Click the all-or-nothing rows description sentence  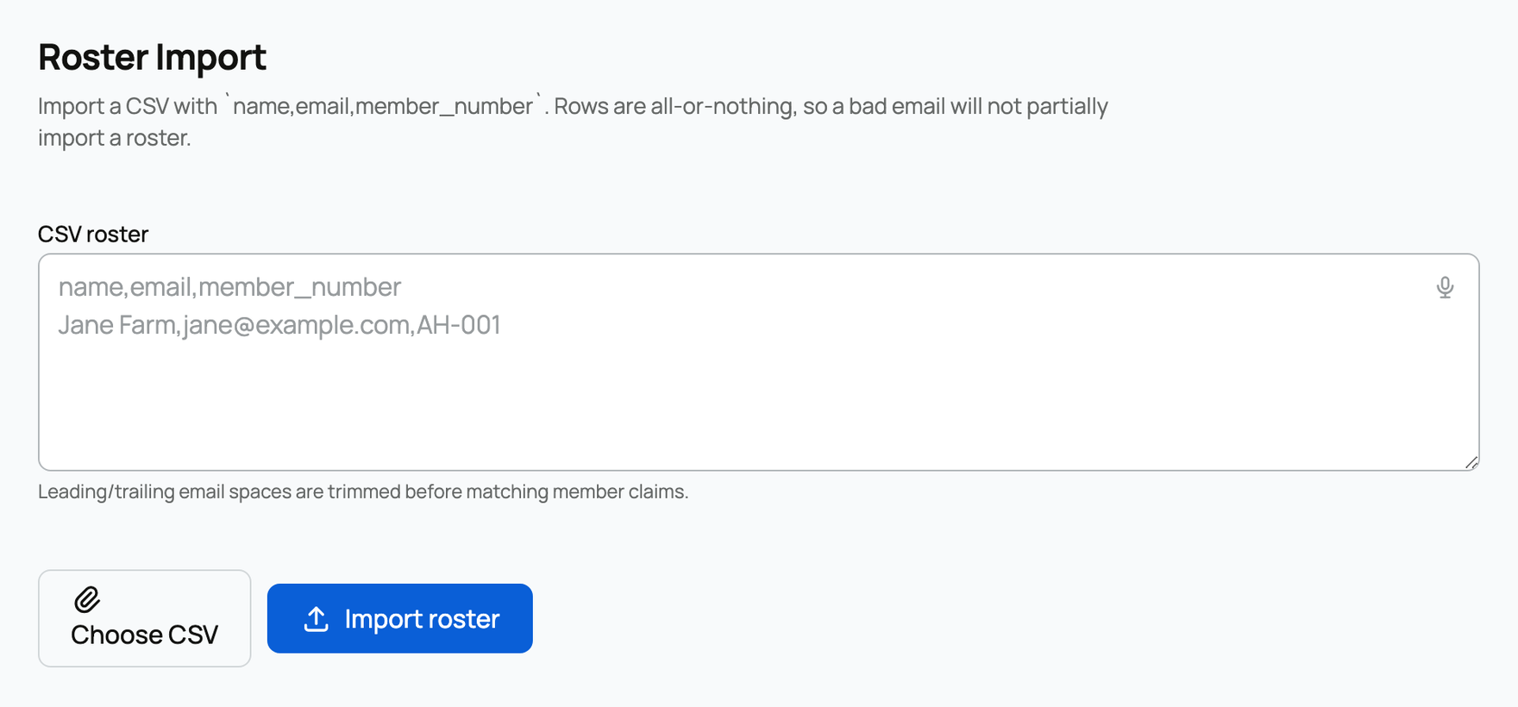[x=831, y=106]
